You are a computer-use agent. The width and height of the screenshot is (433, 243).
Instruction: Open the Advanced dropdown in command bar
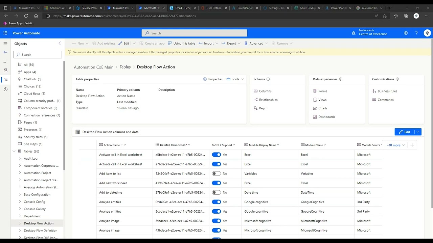point(256,44)
